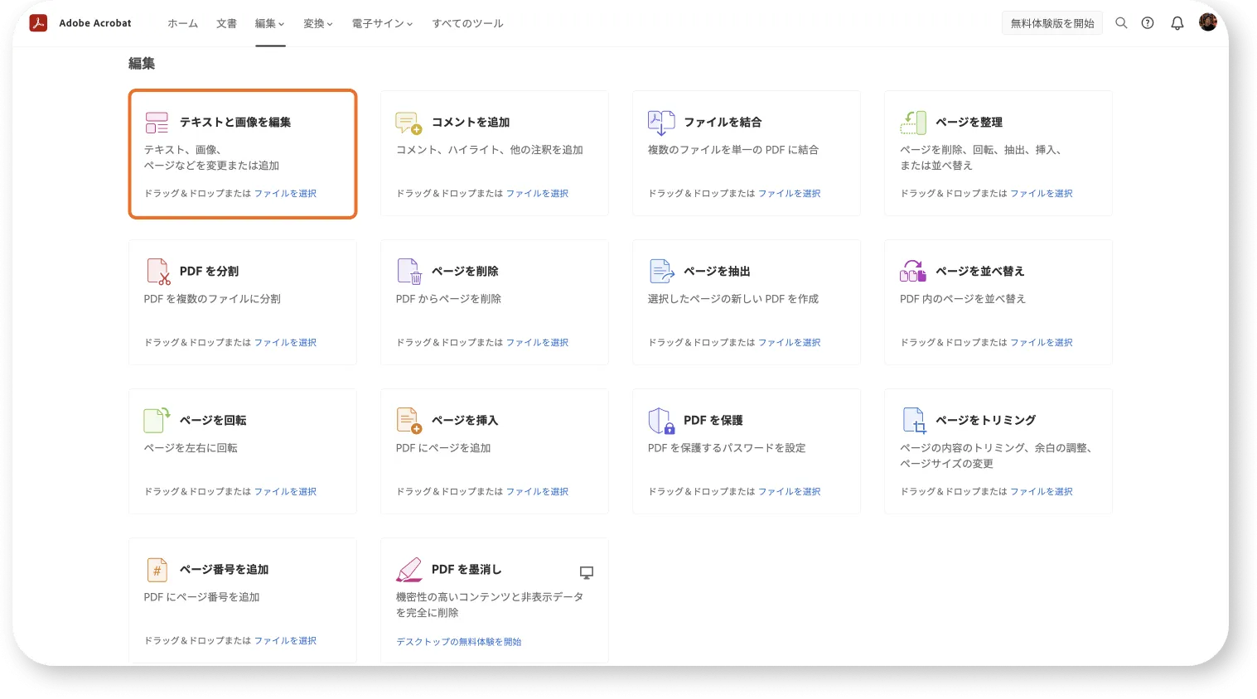Viewport: 1257px width, 699px height.
Task: Click the ページをトリミング card title
Action: click(x=985, y=420)
